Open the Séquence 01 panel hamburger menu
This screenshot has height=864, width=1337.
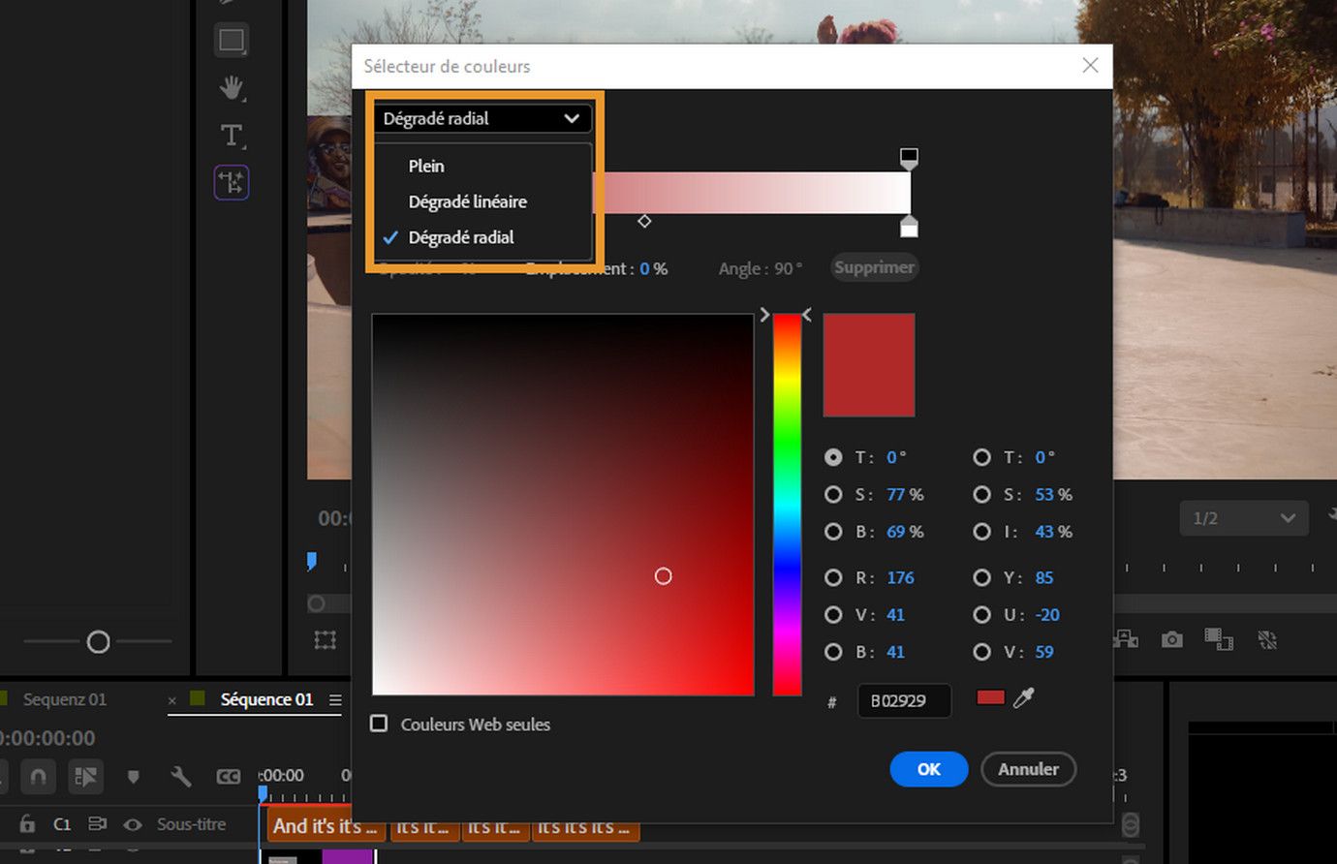[x=334, y=699]
